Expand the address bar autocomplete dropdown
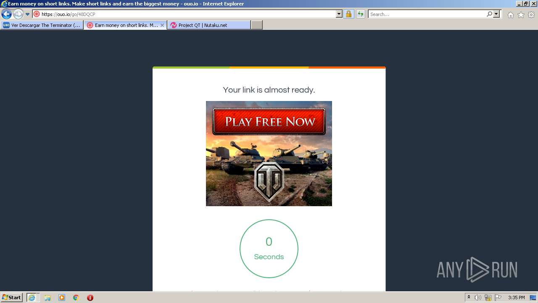 point(339,14)
